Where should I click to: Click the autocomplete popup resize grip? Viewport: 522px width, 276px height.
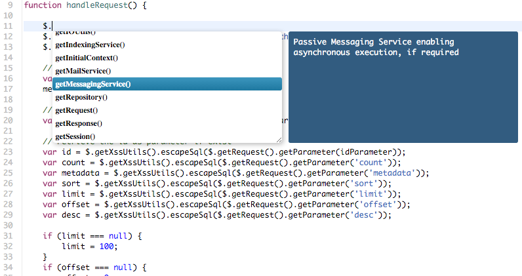(279, 140)
